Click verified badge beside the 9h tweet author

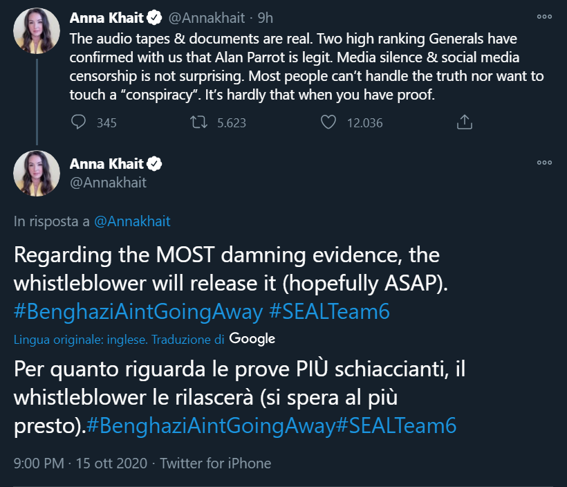pyautogui.click(x=156, y=16)
